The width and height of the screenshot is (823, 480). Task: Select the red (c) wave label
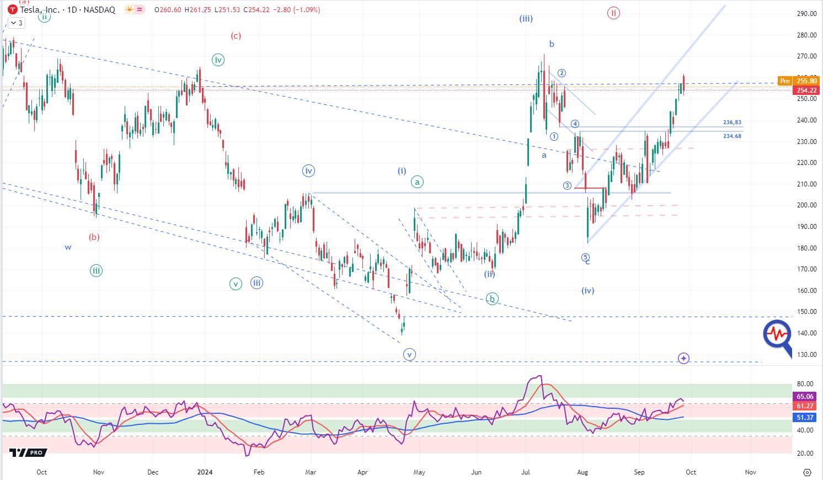[x=236, y=36]
